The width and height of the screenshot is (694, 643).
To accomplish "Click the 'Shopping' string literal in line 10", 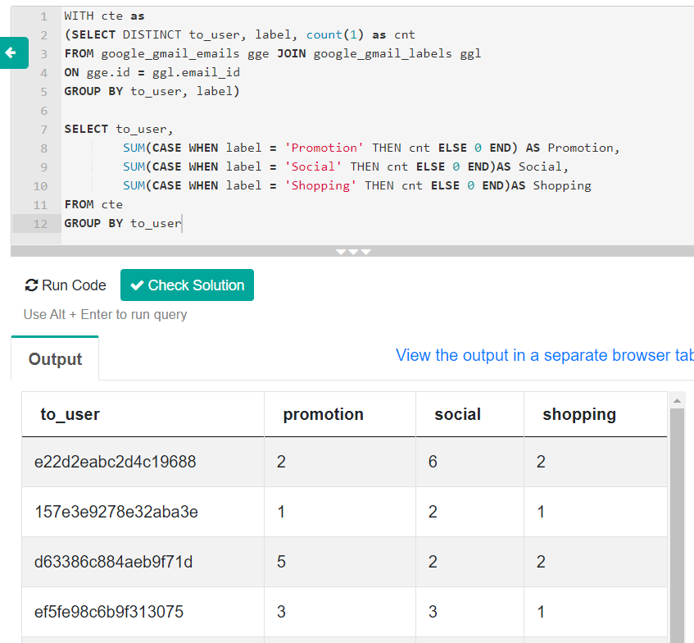I will pyautogui.click(x=320, y=185).
